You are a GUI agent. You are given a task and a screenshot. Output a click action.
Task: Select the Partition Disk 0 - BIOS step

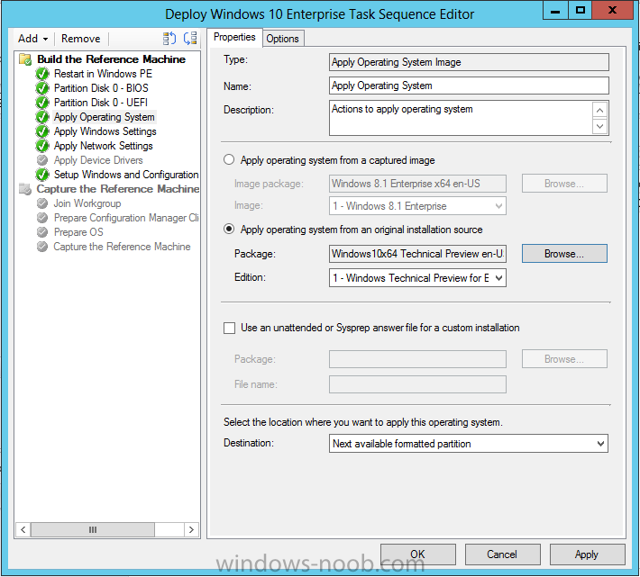[101, 88]
